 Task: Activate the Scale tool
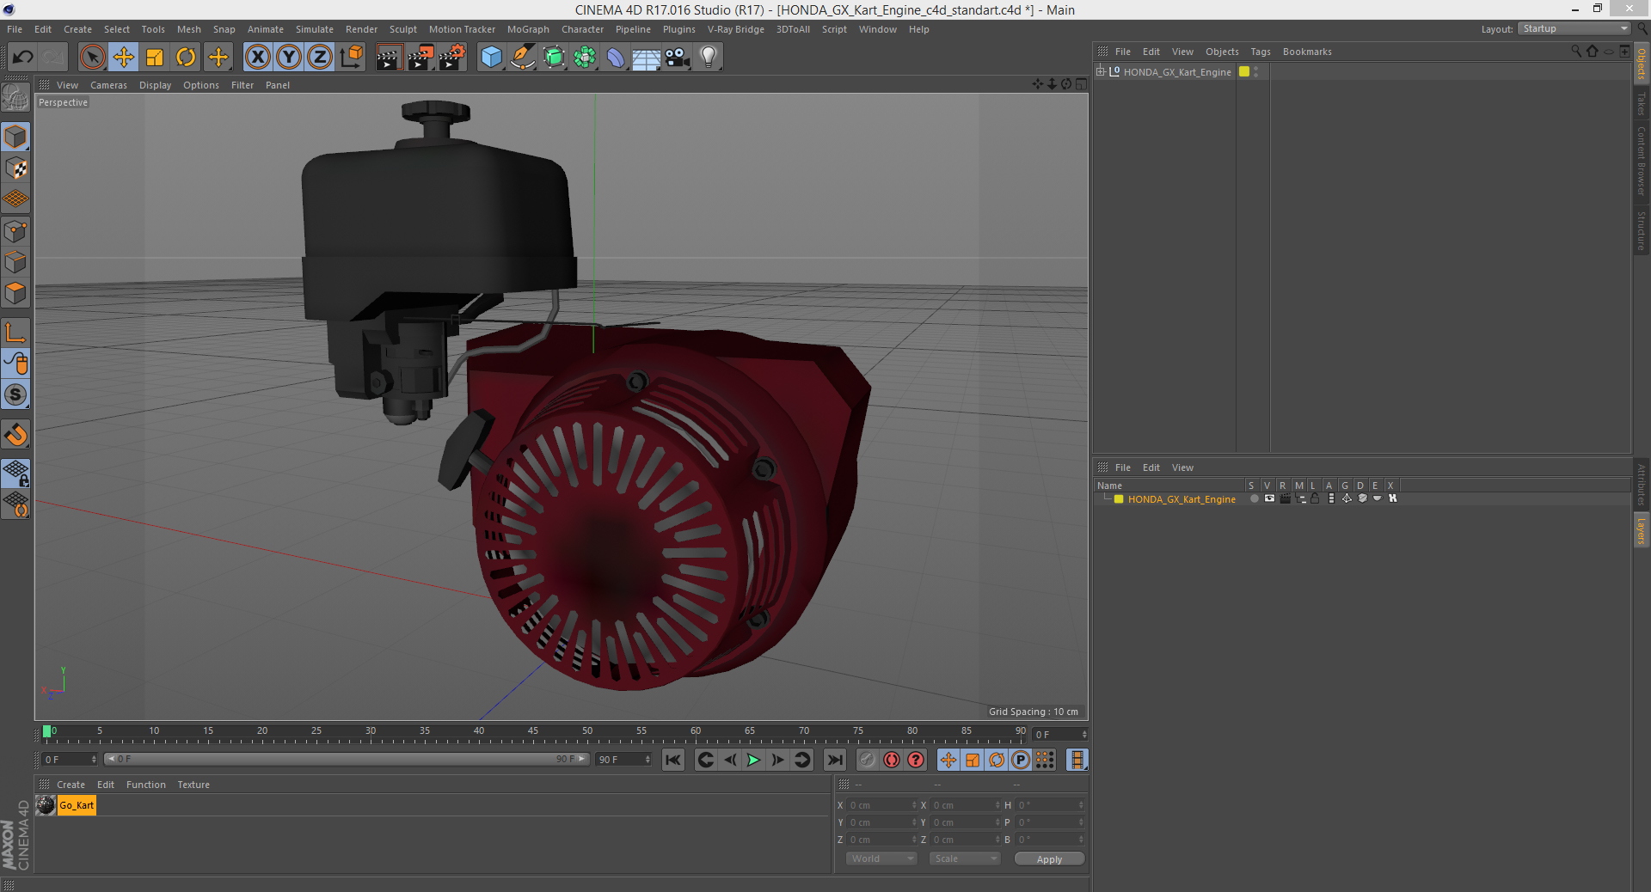[x=155, y=58]
